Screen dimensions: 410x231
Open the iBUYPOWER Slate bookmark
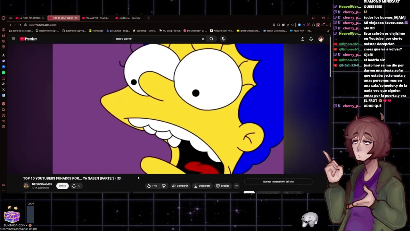click(248, 31)
